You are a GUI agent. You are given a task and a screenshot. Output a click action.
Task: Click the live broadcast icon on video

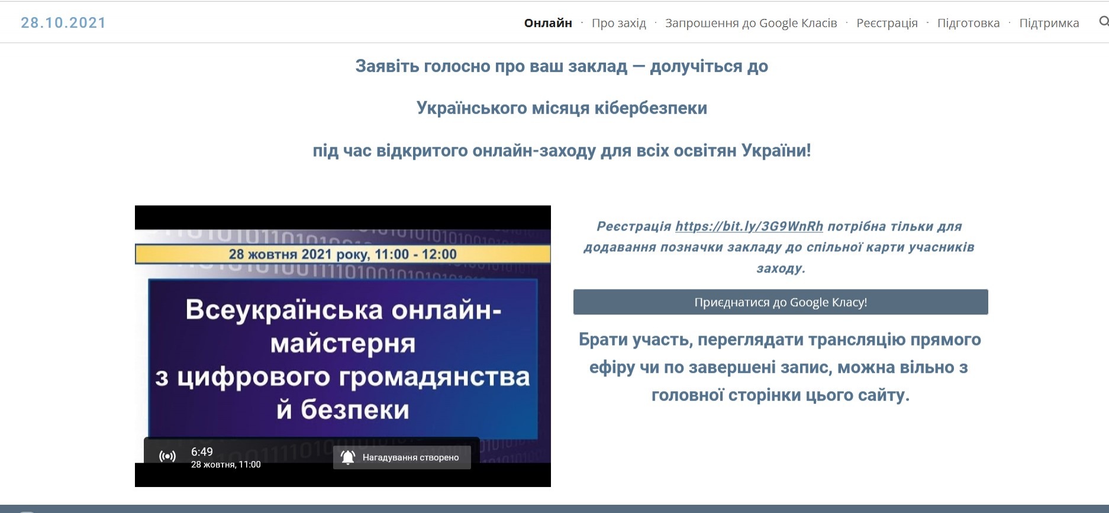167,456
